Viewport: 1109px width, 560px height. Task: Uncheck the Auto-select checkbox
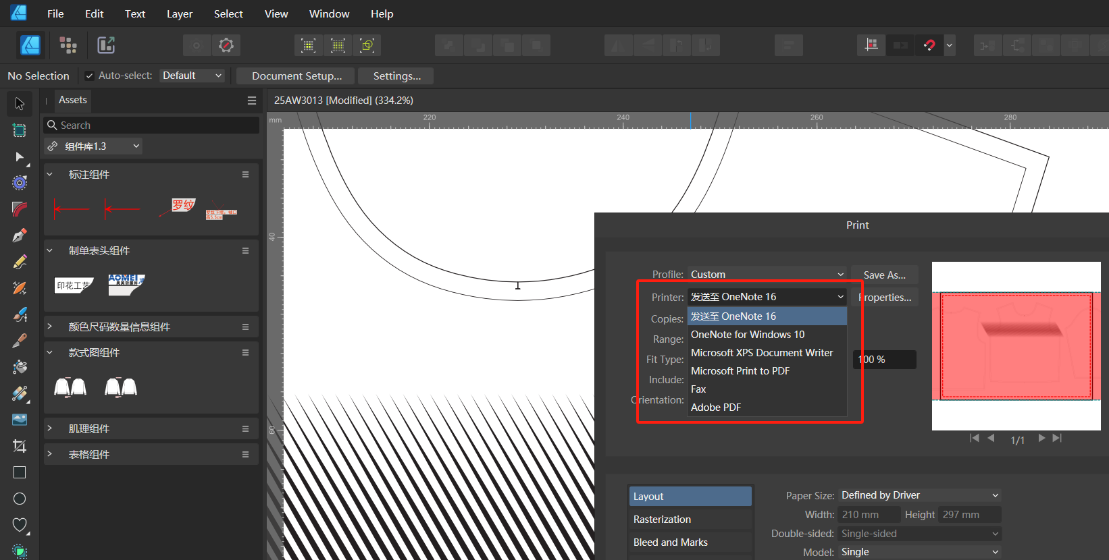(89, 76)
